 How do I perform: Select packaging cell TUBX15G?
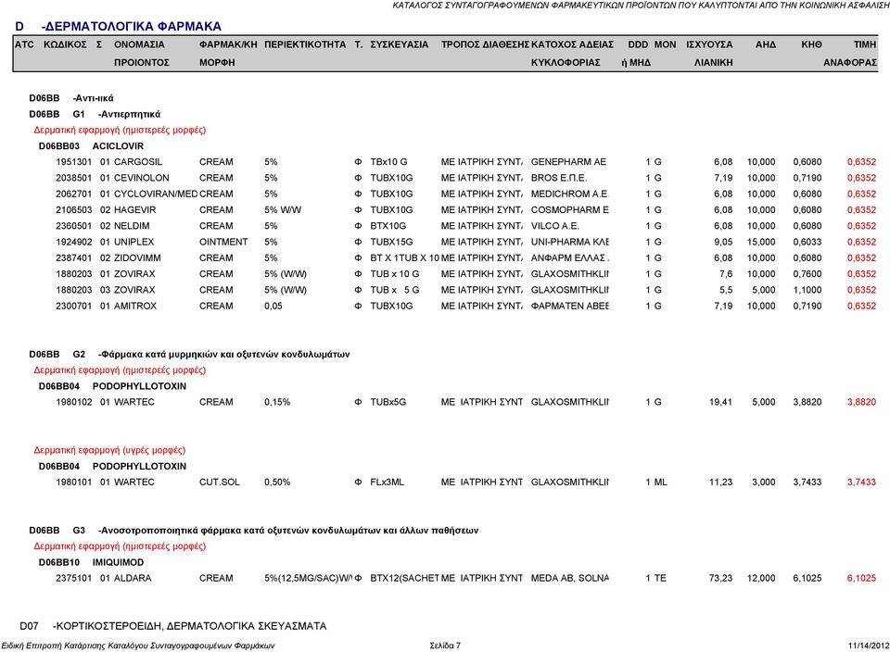click(391, 242)
